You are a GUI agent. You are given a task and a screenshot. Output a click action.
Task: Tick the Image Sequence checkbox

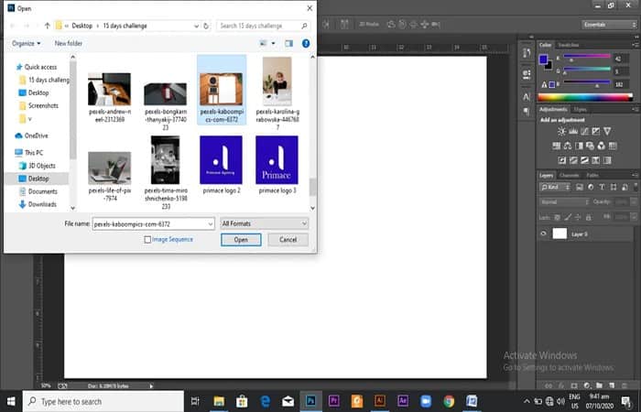(x=147, y=240)
